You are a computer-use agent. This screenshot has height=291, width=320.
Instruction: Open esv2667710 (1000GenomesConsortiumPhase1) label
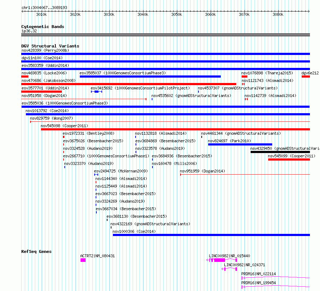(106, 156)
